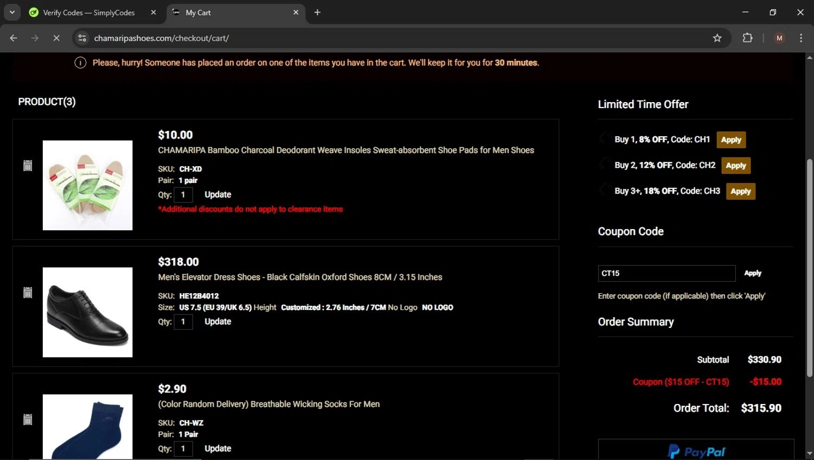Viewport: 814px width, 460px height.
Task: Open the Chrome three-dot menu
Action: pyautogui.click(x=801, y=38)
